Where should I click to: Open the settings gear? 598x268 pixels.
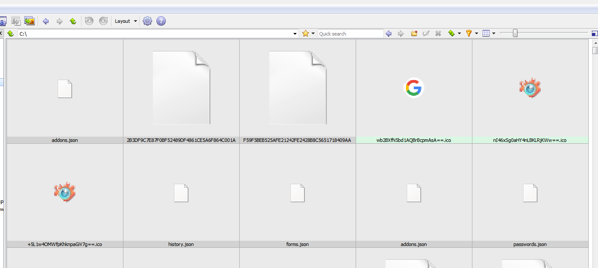(x=148, y=21)
